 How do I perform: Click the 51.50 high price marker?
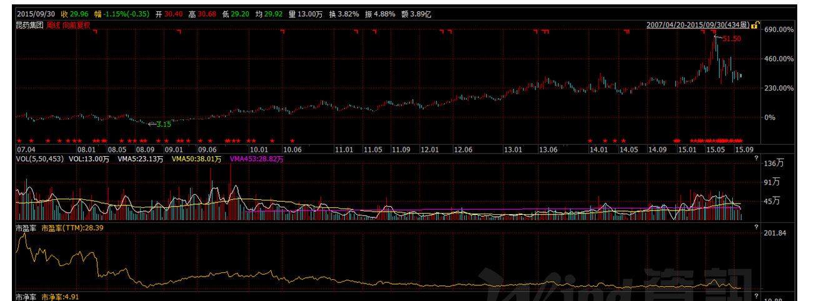pos(732,38)
